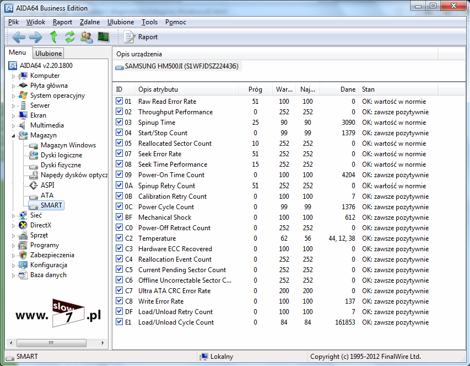The image size is (470, 366).
Task: Click the DirectX icon in the tree
Action: click(x=23, y=225)
